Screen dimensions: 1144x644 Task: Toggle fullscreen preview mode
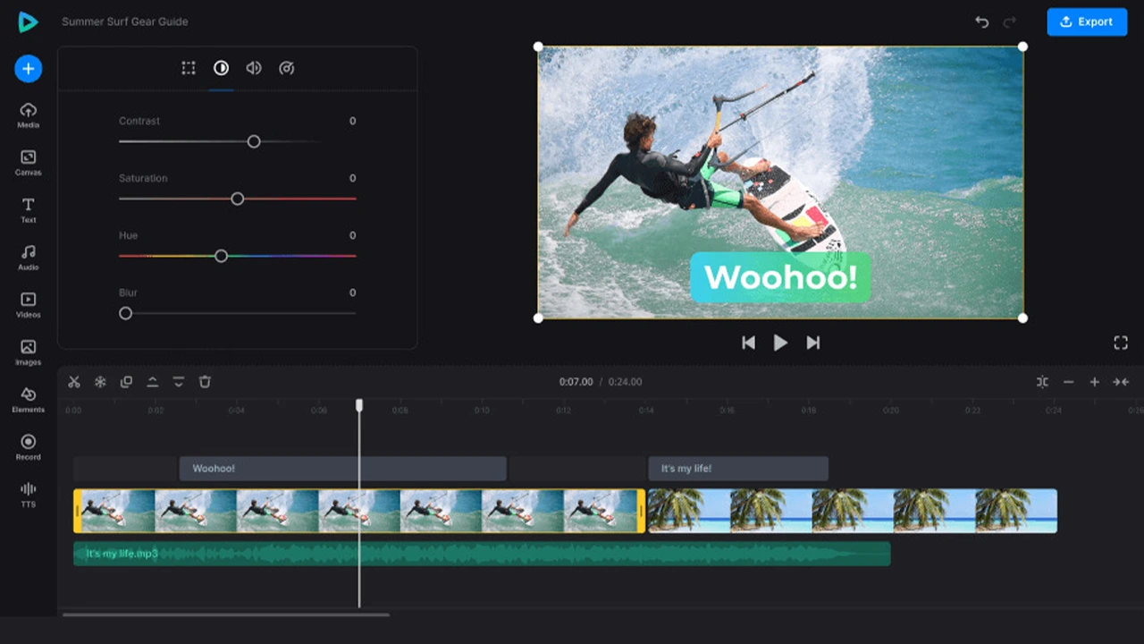pos(1121,343)
